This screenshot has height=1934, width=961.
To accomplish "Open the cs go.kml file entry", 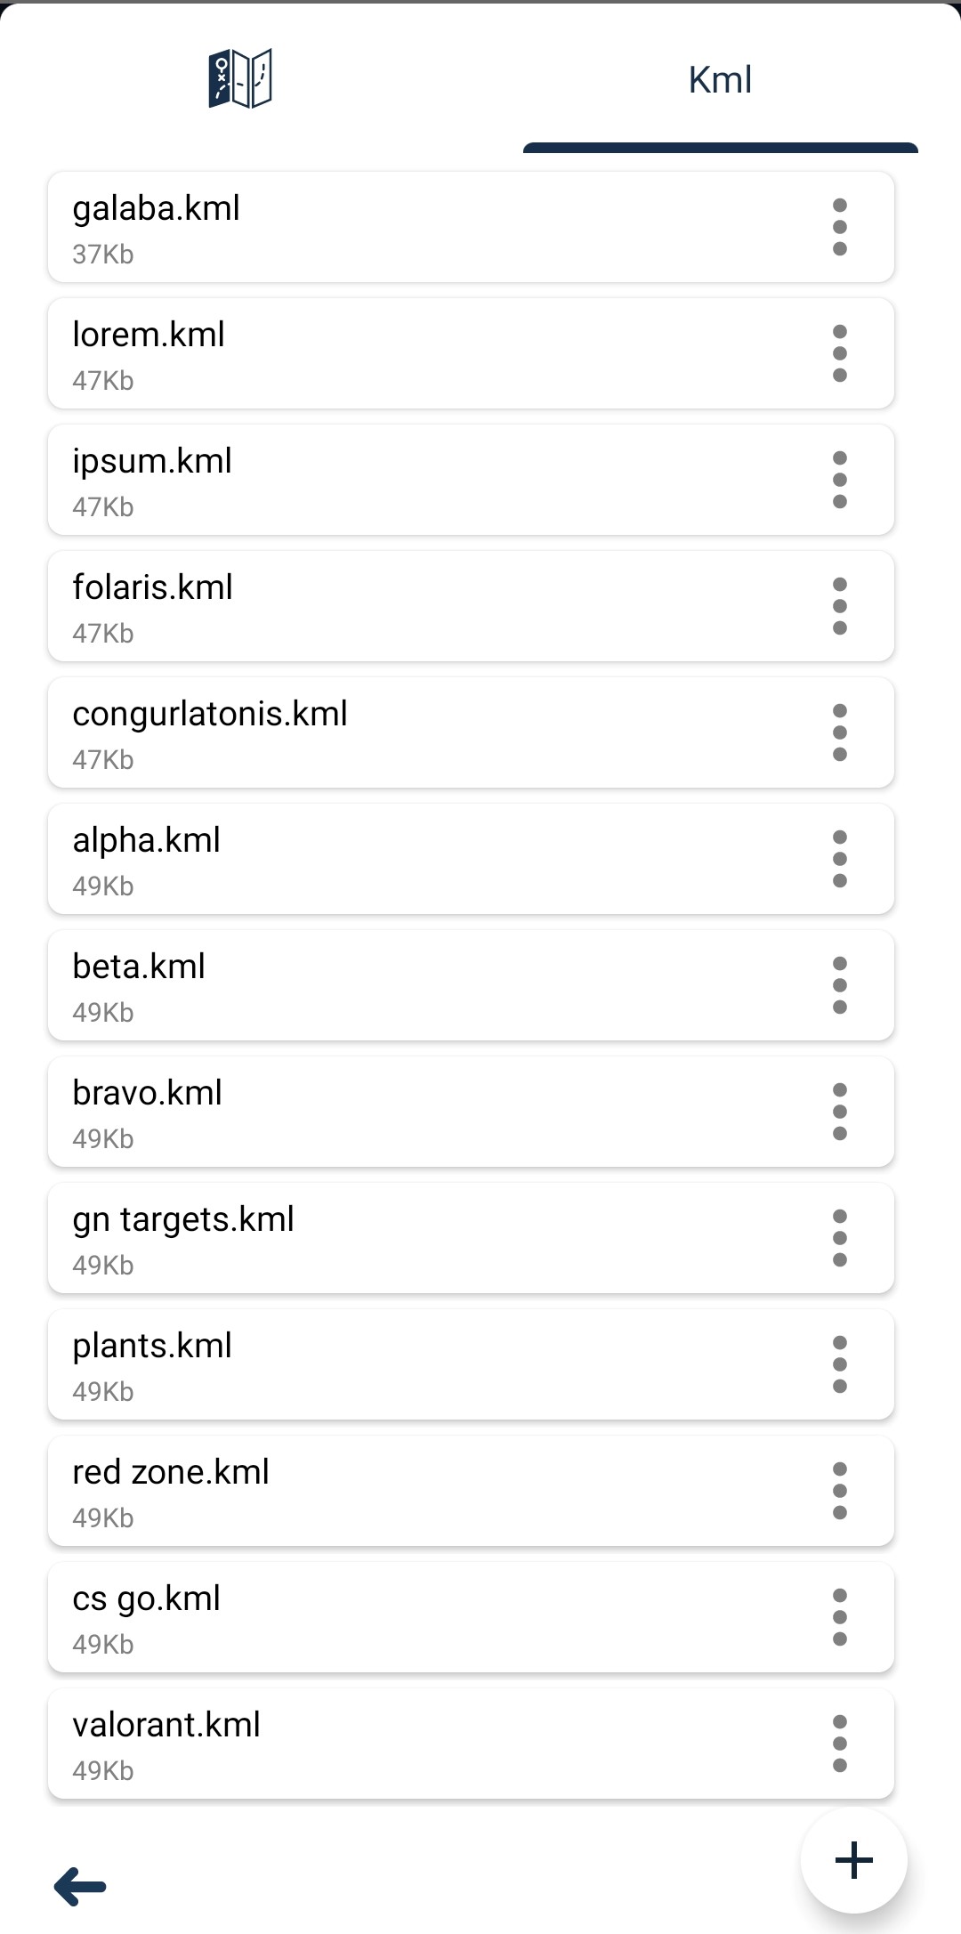I will pyautogui.click(x=400, y=1617).
